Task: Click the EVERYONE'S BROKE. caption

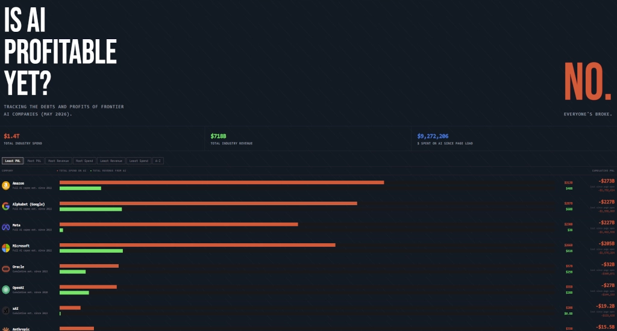Action: point(588,114)
